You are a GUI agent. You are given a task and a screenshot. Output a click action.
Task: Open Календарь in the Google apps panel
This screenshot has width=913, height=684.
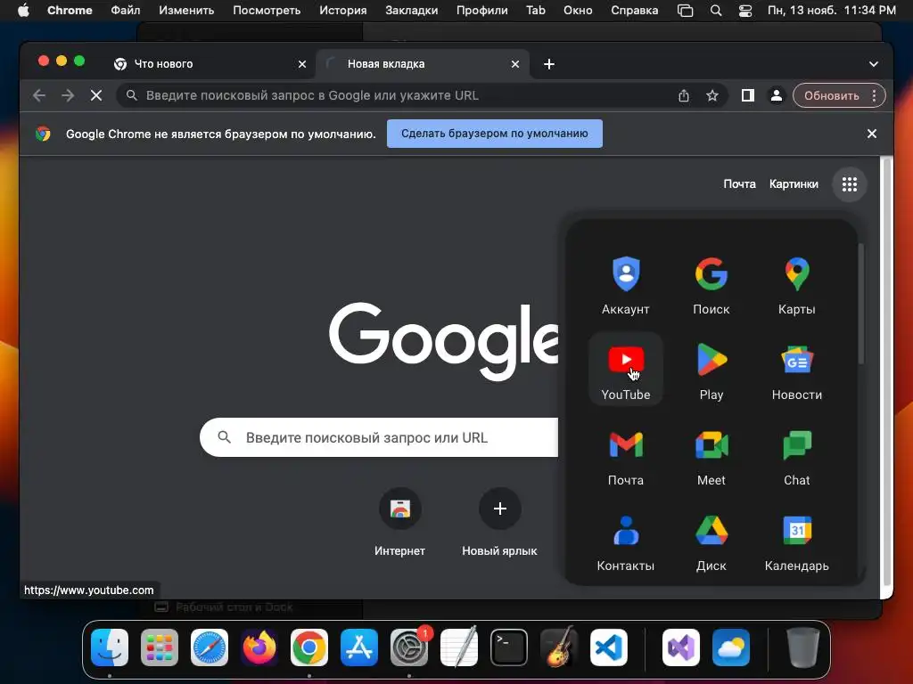[796, 541]
